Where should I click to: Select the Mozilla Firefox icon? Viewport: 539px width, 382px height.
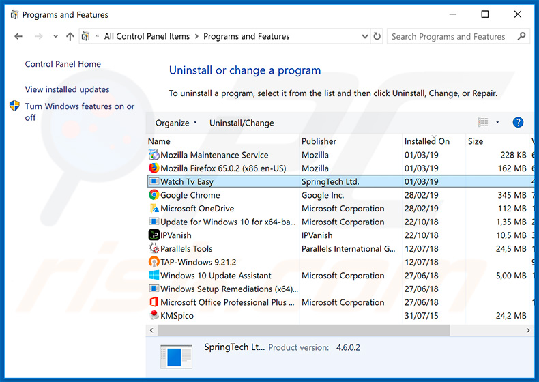154,168
